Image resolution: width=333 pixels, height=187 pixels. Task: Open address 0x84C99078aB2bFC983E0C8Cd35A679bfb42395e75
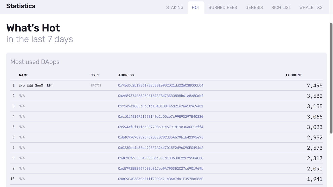coord(161,137)
